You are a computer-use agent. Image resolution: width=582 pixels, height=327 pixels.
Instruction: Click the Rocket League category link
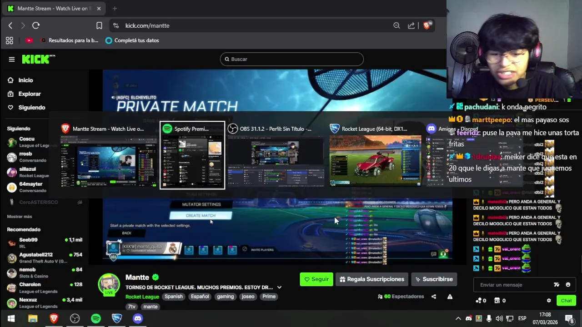click(x=142, y=297)
